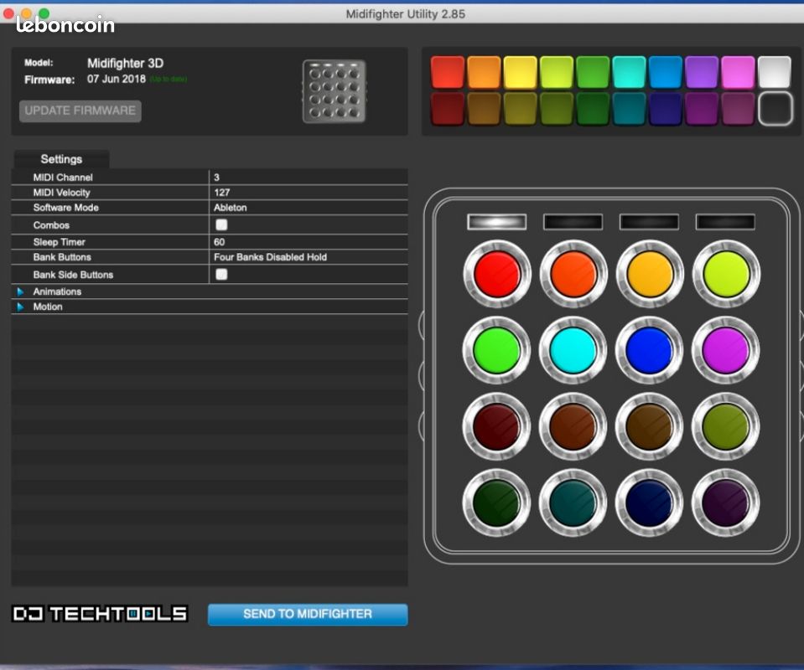Choose the bright pink palette swatch
Viewport: 804px width, 670px height.
coord(738,72)
